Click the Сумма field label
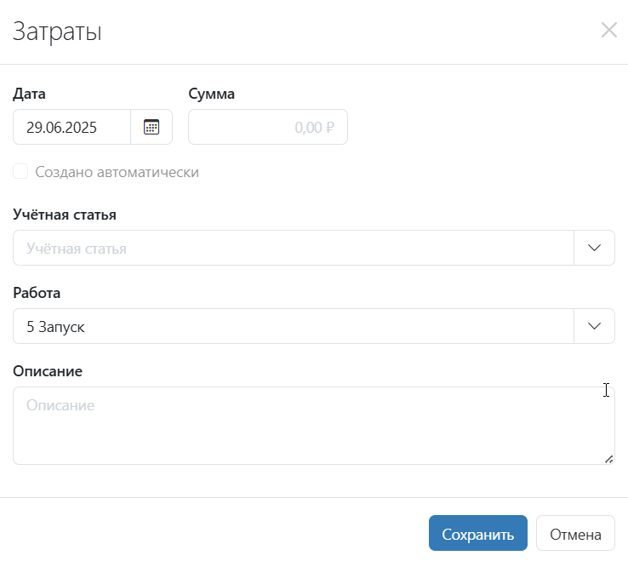 [x=212, y=94]
